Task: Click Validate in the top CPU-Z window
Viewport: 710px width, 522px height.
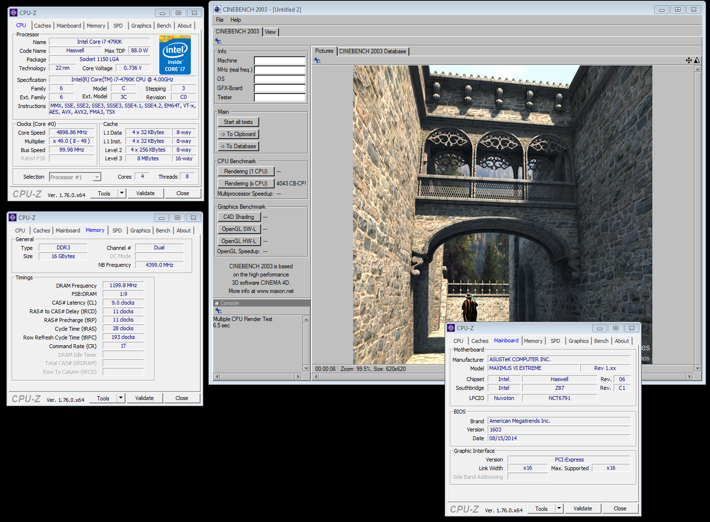Action: (x=145, y=193)
